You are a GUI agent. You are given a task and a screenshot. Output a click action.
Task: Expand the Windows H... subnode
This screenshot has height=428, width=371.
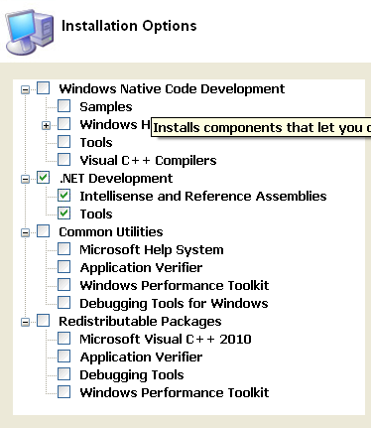click(x=46, y=126)
